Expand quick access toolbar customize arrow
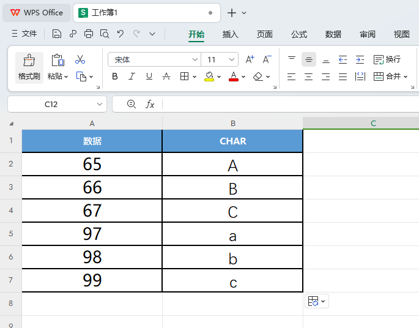 pos(152,34)
